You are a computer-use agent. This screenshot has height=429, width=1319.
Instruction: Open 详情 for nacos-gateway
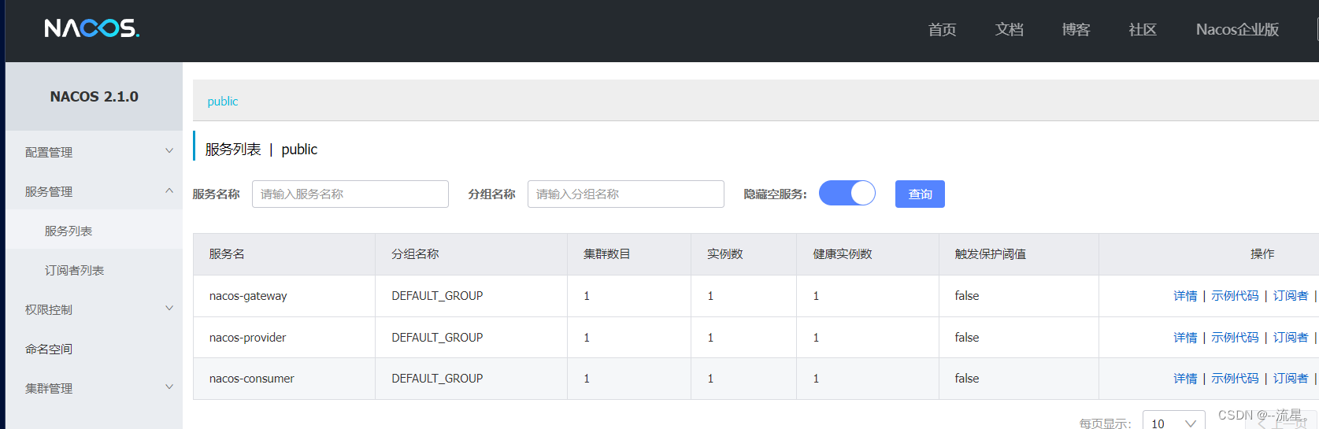pyautogui.click(x=1185, y=296)
